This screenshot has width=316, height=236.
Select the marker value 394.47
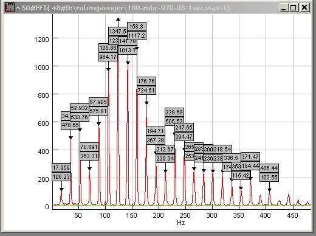click(184, 136)
